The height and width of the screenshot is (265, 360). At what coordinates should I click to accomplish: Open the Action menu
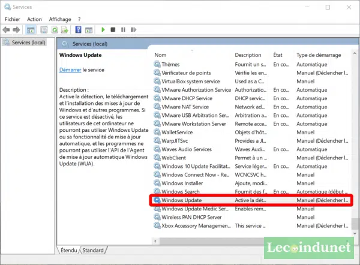pyautogui.click(x=34, y=19)
